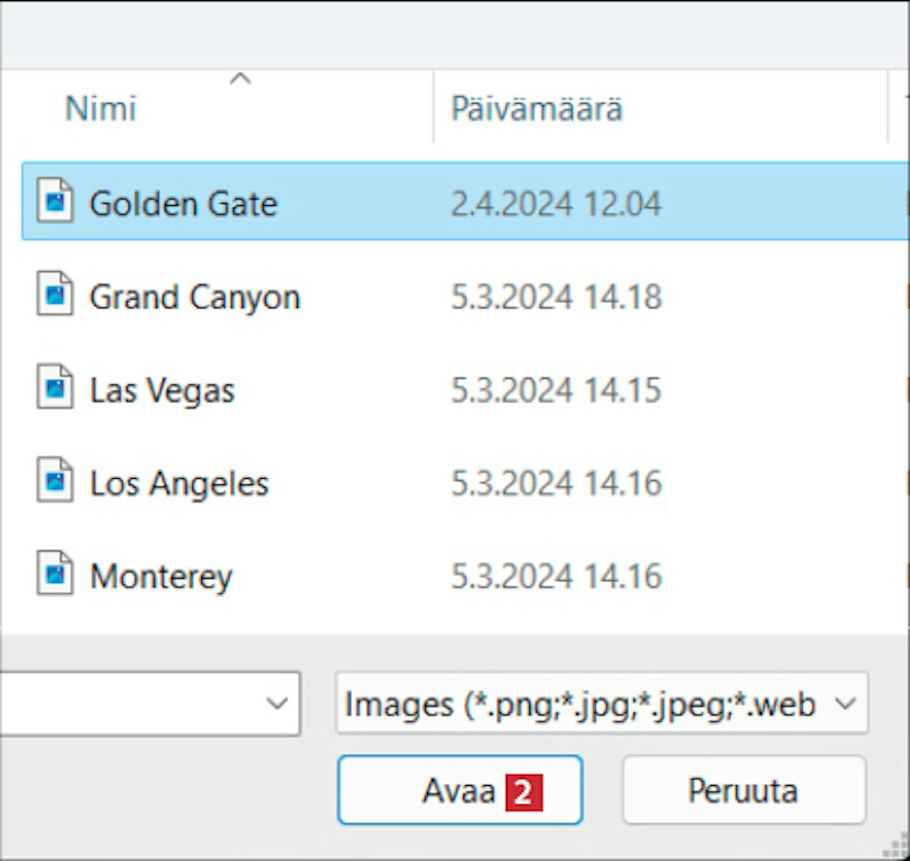Click the Grand Canyon date 5.3.2024 14.18
910x861 pixels.
tap(556, 297)
